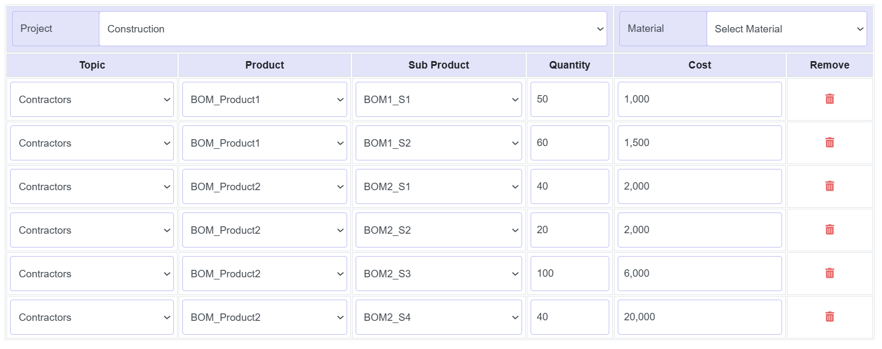Remove the BOM1_S2 row using trash icon

(x=829, y=143)
